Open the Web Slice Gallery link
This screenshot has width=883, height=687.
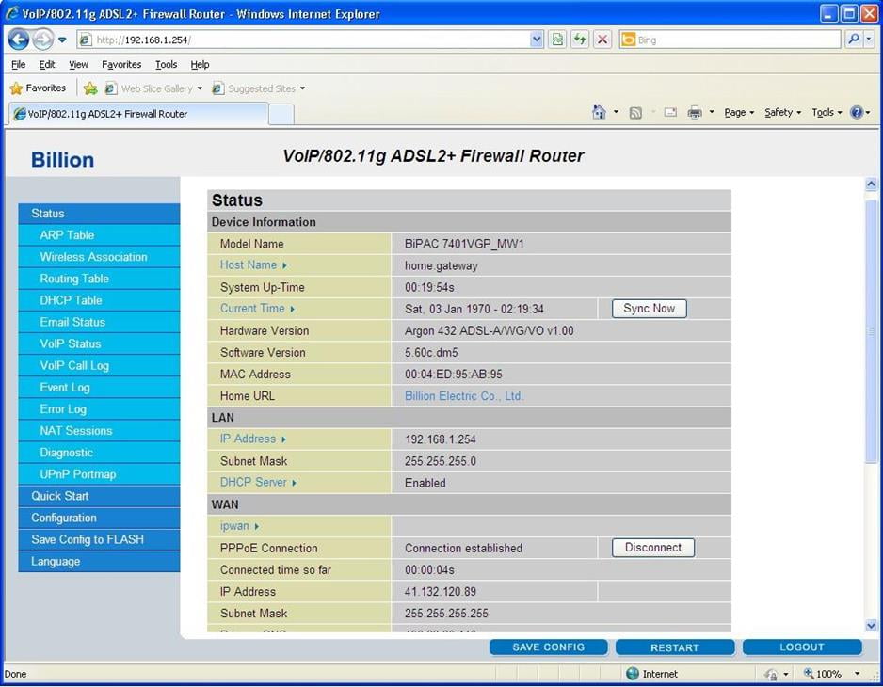[153, 88]
